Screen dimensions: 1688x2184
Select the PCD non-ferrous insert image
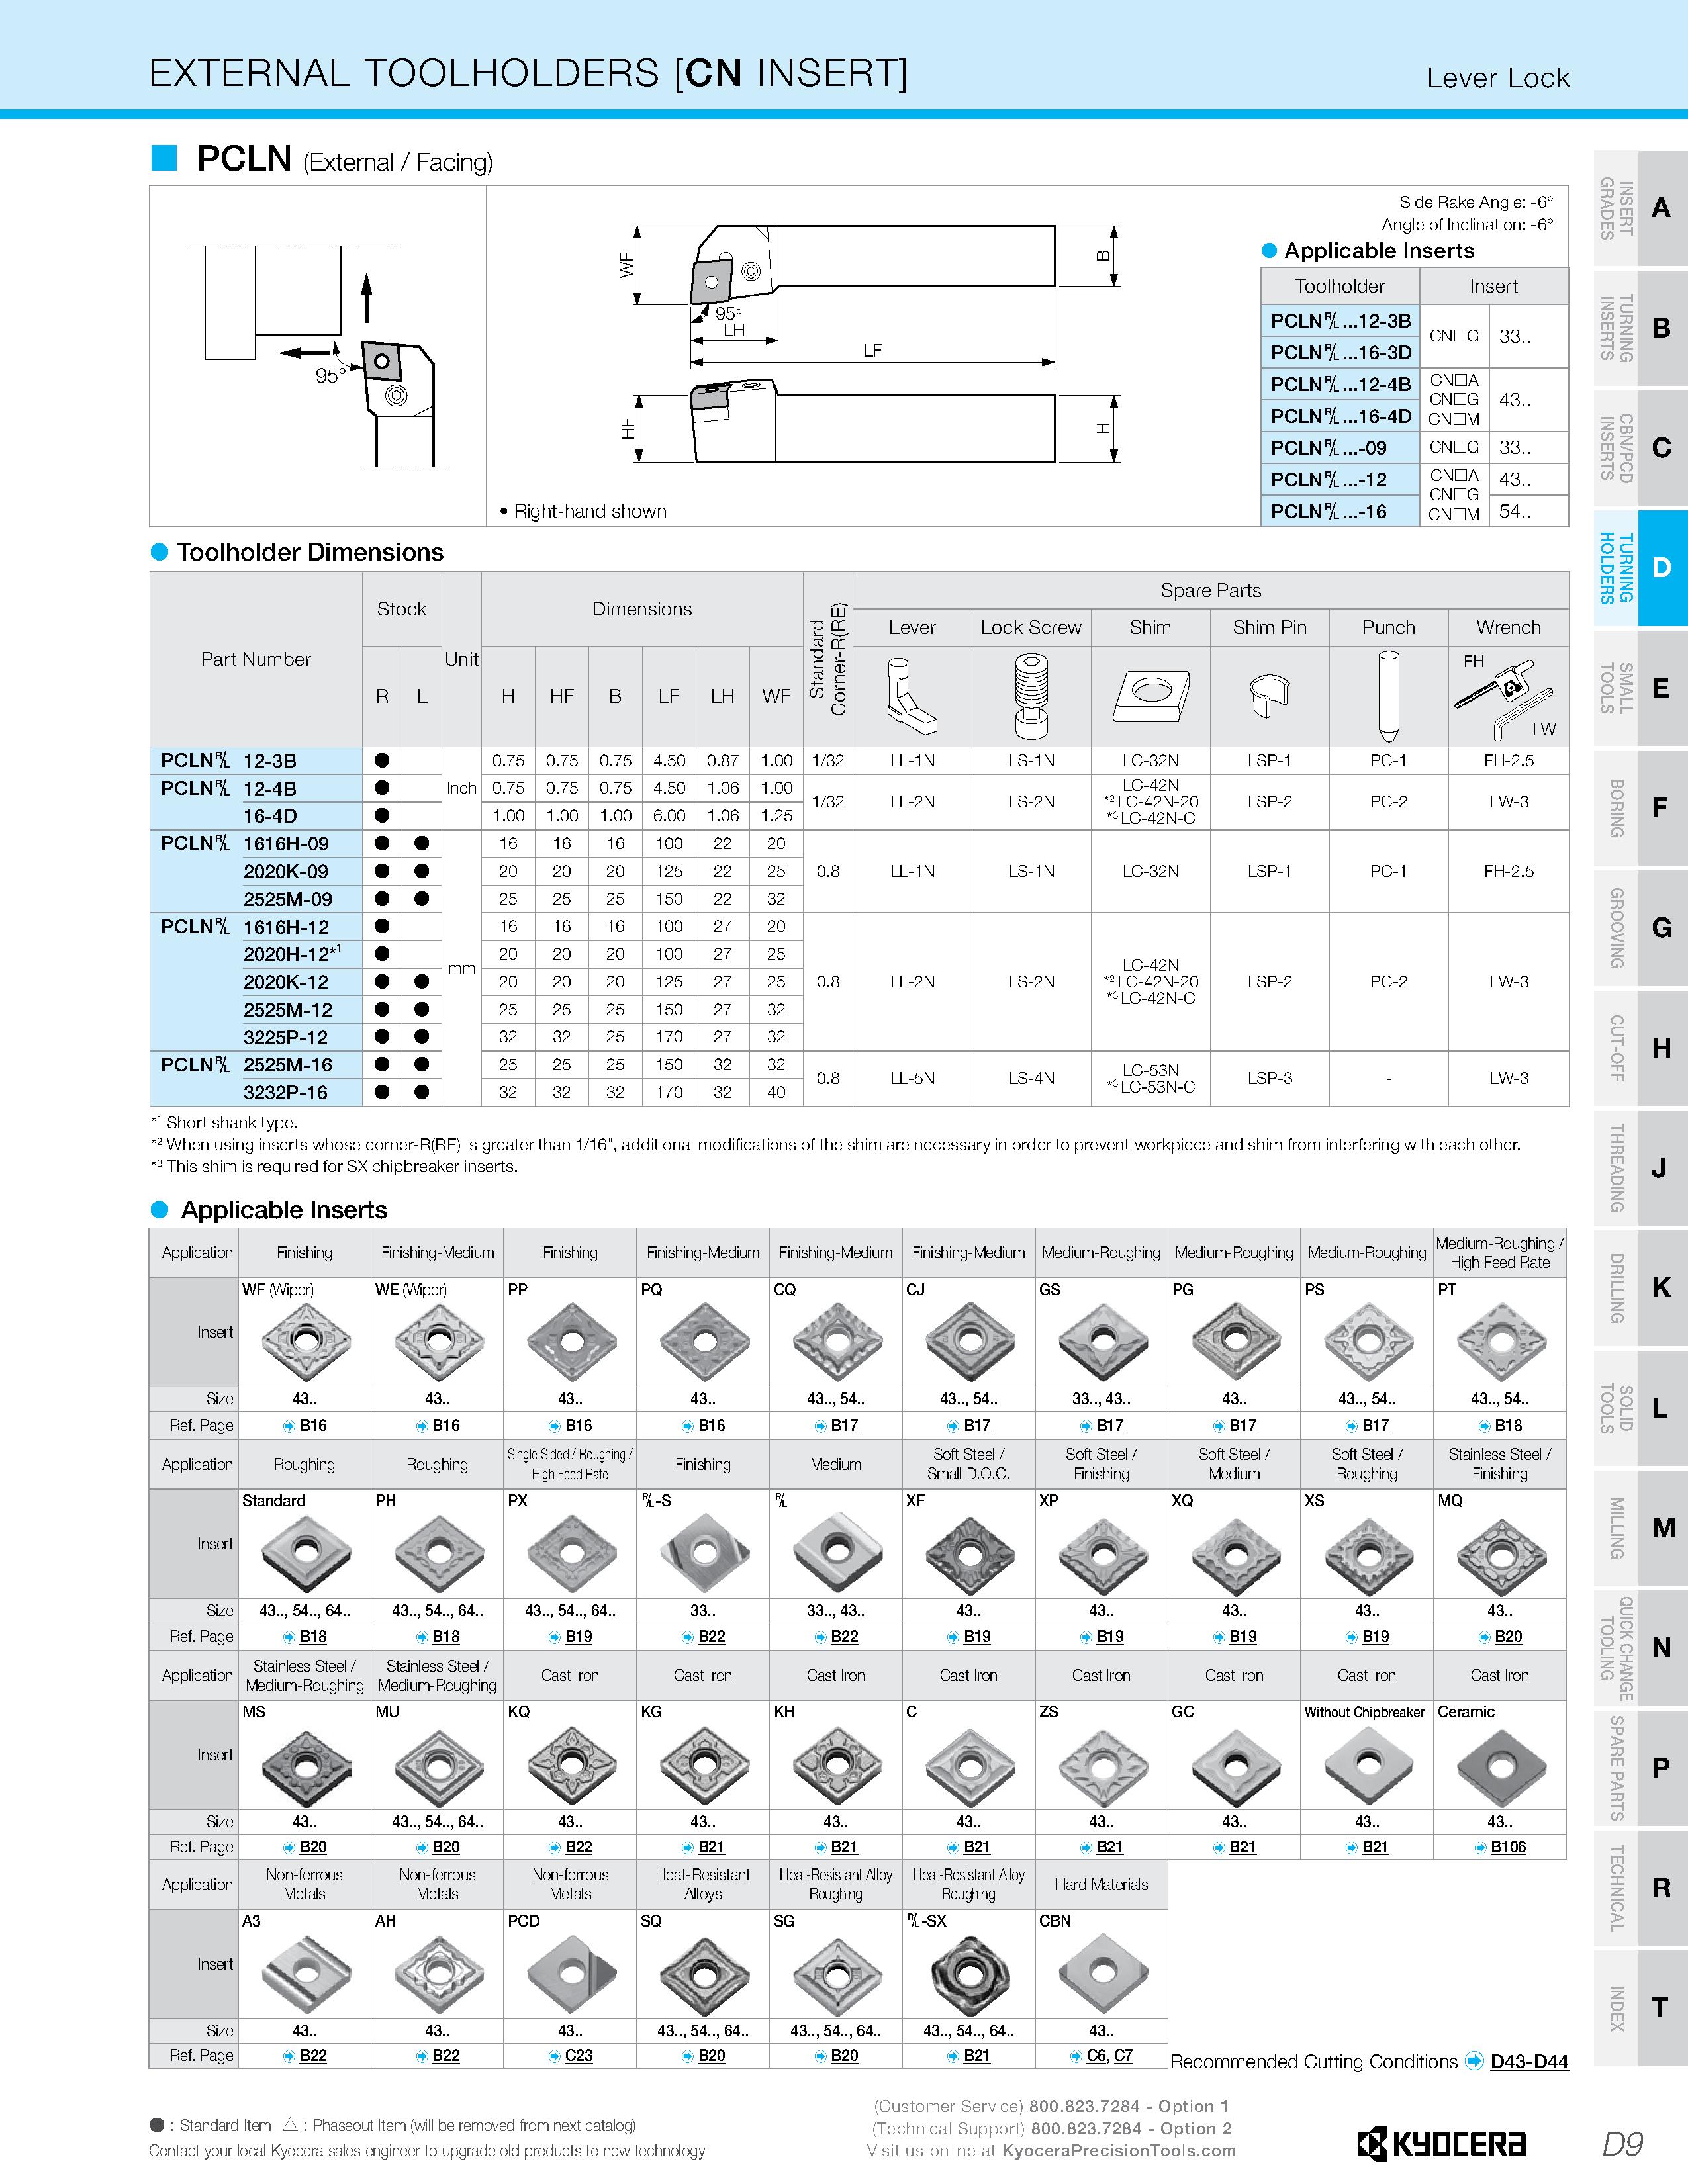coord(571,1974)
